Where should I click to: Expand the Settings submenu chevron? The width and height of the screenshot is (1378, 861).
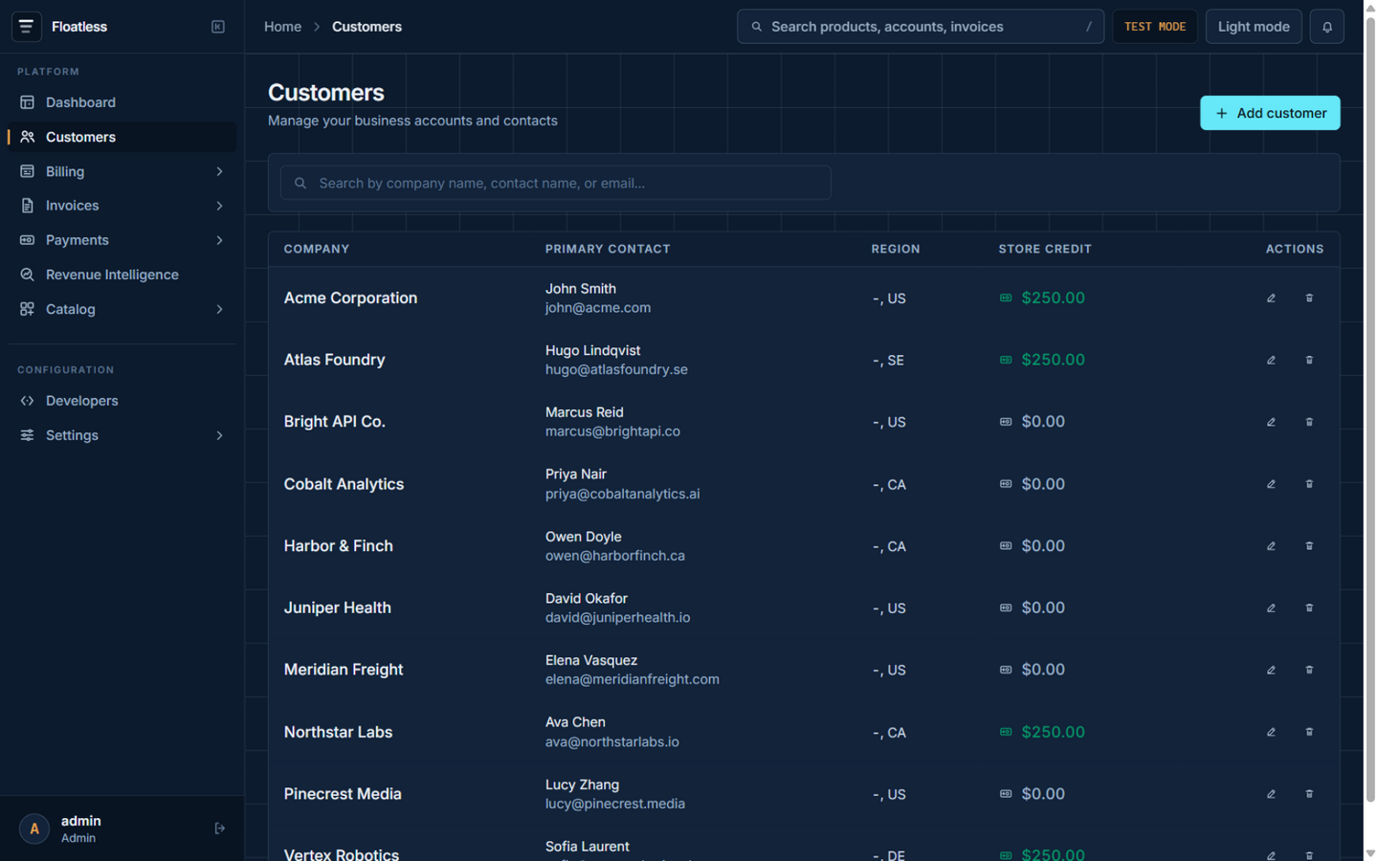(x=219, y=435)
